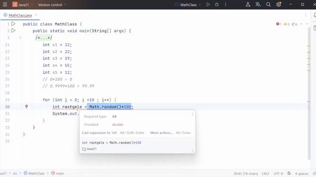This screenshot has height=177, width=316.
Task: Click More actions... link in popup
Action: pyautogui.click(x=161, y=133)
